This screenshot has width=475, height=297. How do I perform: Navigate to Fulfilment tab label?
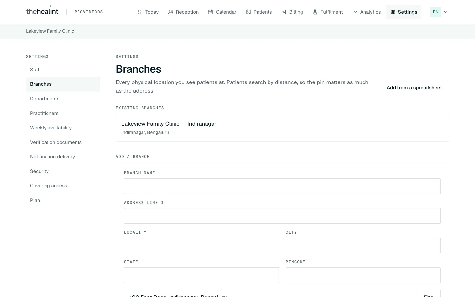tap(332, 12)
